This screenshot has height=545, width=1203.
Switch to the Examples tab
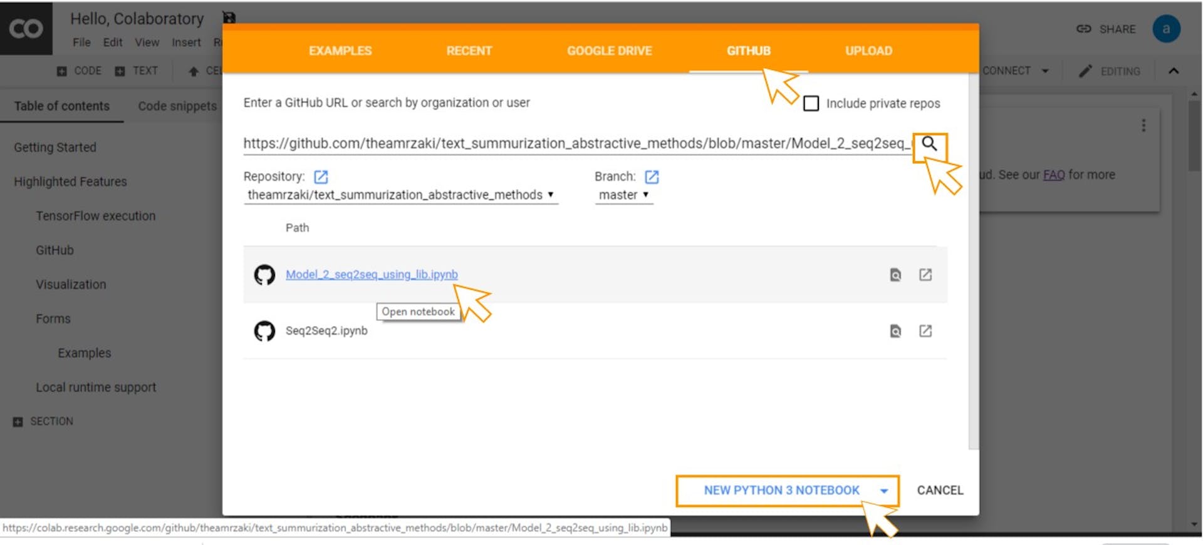(340, 51)
